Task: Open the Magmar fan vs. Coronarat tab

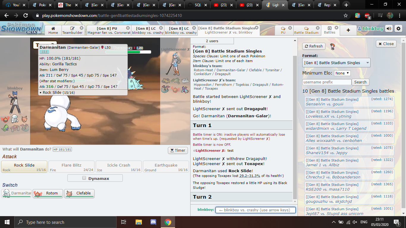Action: click(108, 30)
